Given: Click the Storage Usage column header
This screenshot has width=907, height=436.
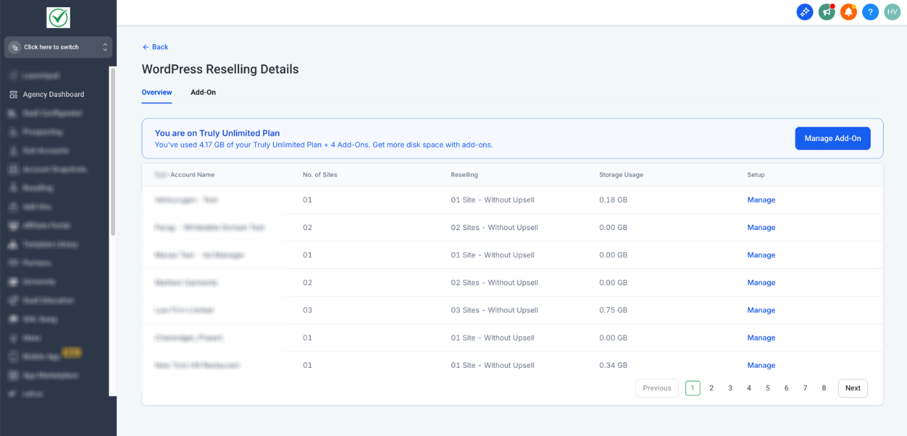Looking at the screenshot, I should tap(621, 175).
